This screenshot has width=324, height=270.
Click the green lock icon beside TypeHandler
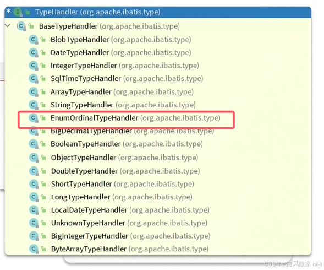pos(28,12)
